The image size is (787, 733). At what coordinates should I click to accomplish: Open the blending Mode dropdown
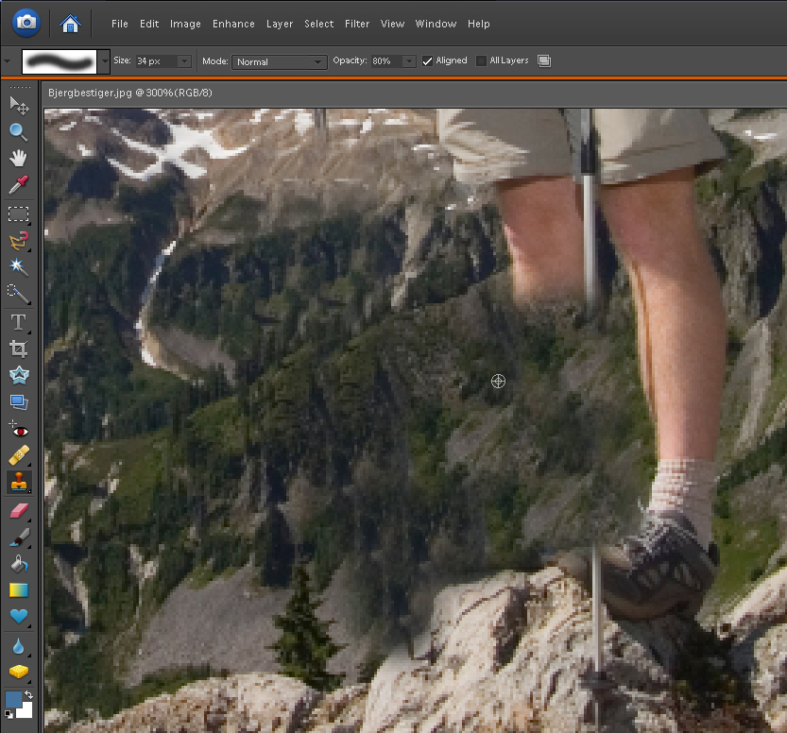coord(279,61)
